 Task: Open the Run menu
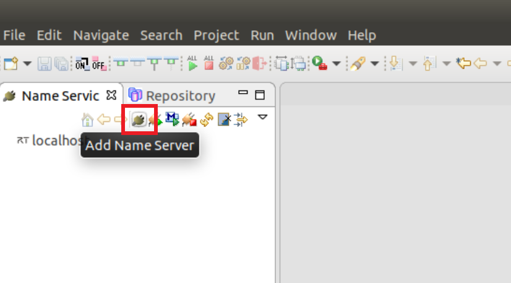(262, 35)
